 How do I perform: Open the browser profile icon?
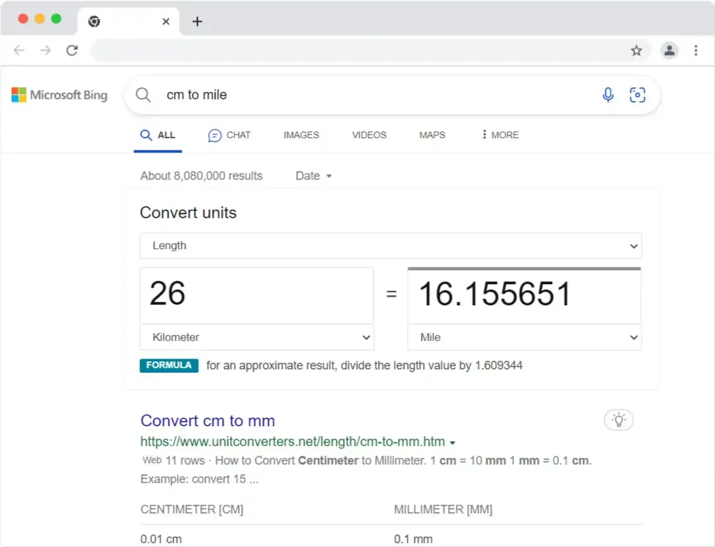tap(669, 50)
